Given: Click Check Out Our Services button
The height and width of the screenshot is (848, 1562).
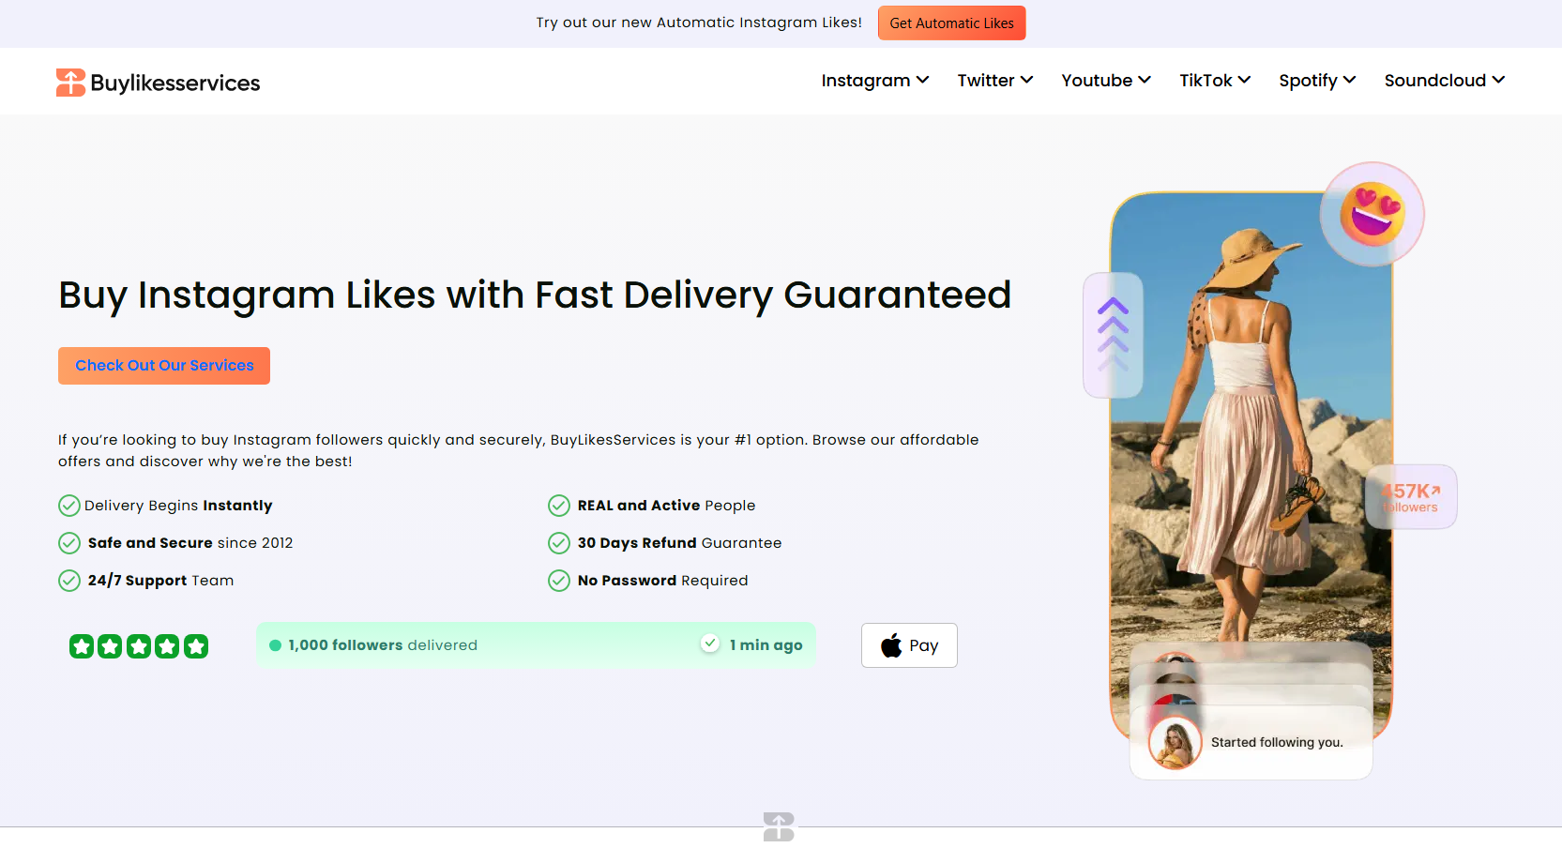Looking at the screenshot, I should (x=164, y=366).
